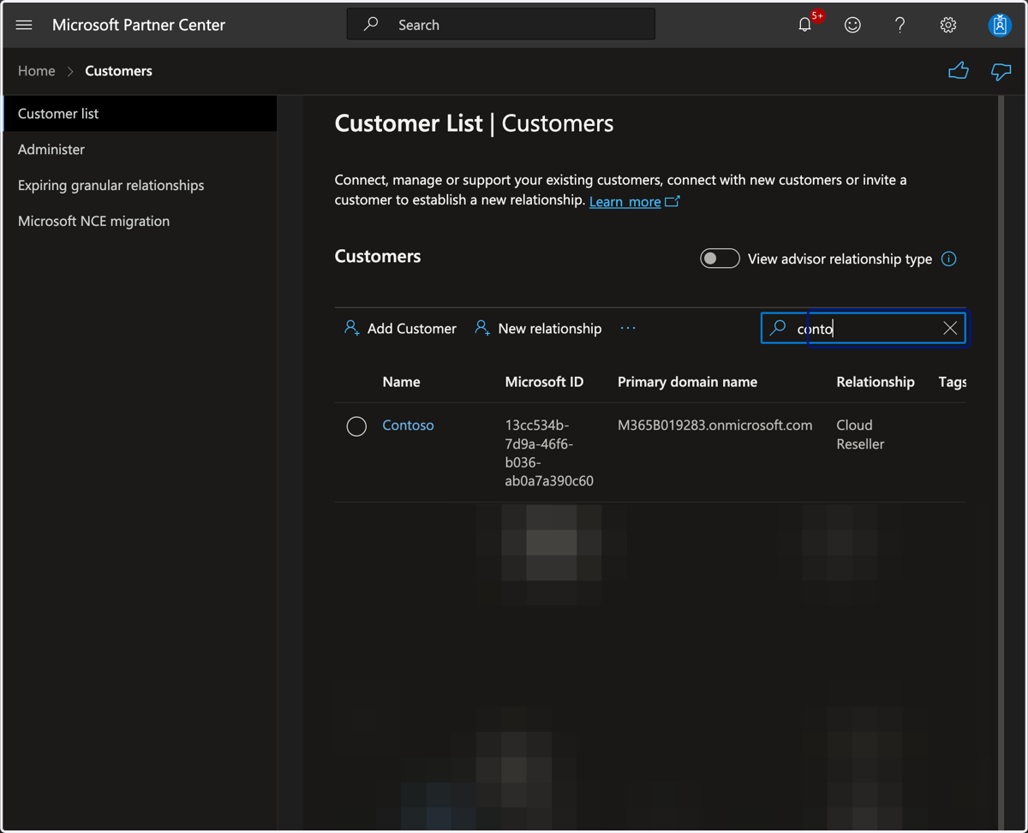Click the Microsoft ID column header
1028x833 pixels.
tap(544, 382)
